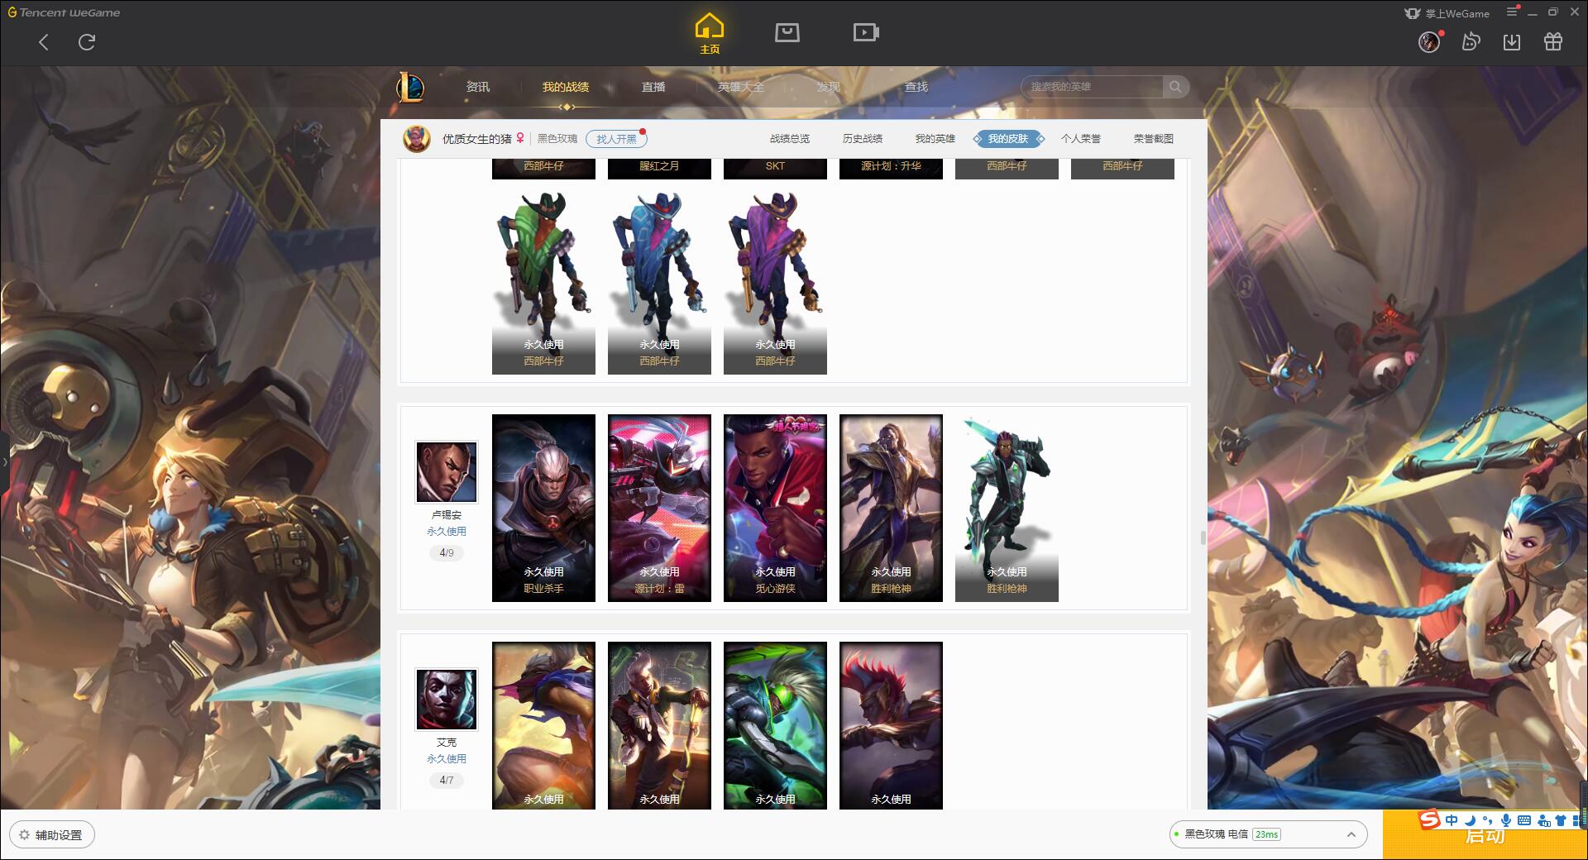Click the 掌上WeGame link text
1588x860 pixels.
(x=1457, y=13)
